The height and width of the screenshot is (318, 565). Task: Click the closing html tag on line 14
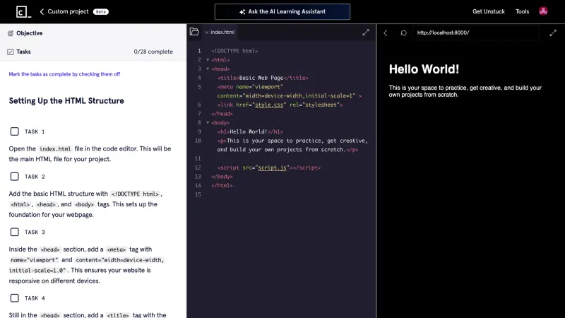tap(222, 185)
